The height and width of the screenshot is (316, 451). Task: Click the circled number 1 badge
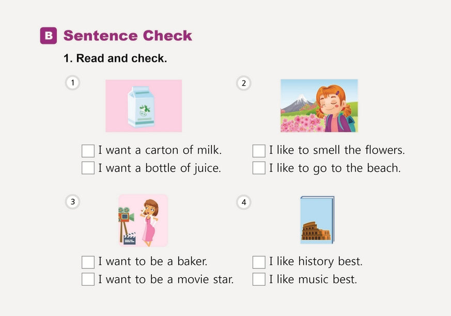pos(73,83)
